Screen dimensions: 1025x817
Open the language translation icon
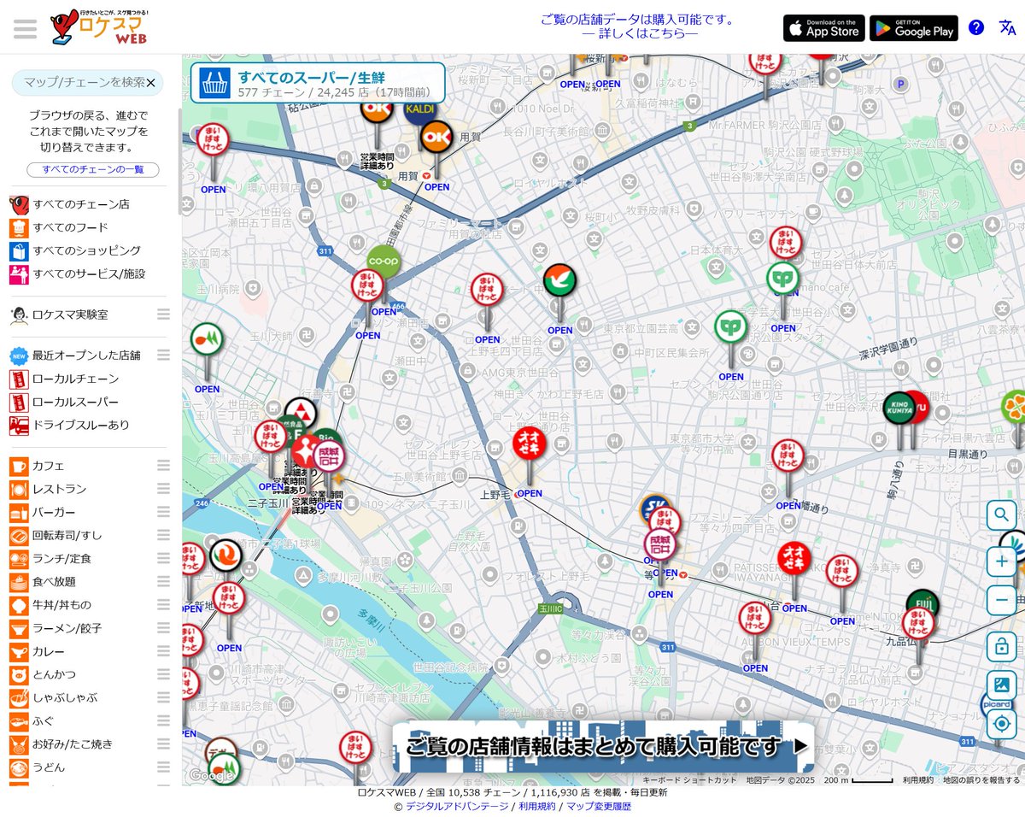click(1008, 27)
